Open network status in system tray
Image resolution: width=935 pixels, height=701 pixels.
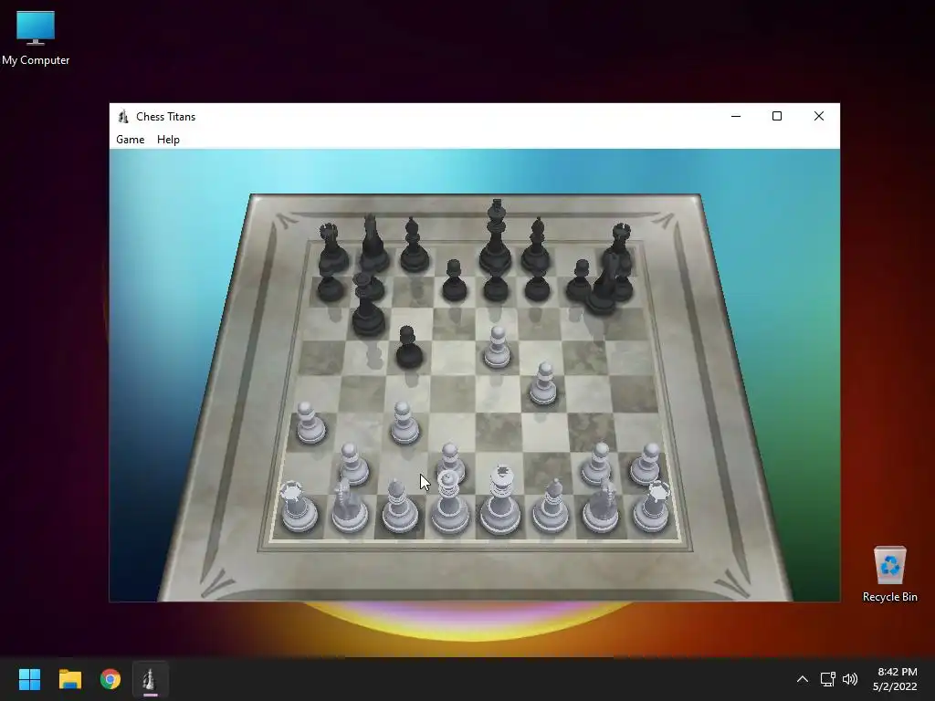pos(827,679)
